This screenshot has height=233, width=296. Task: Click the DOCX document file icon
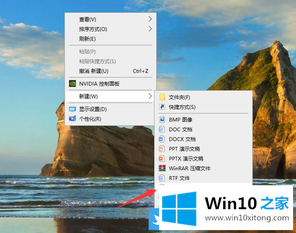161,139
